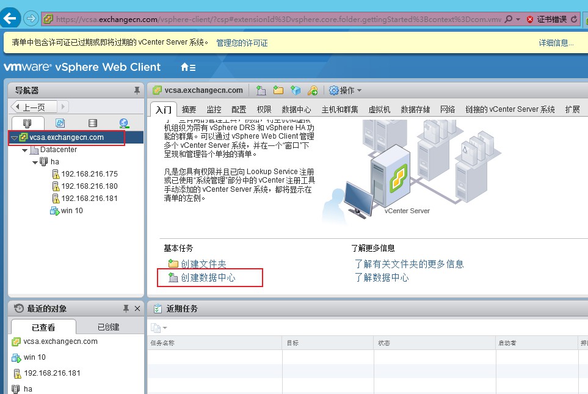Collapse the ha cluster tree node
588x394 pixels.
coord(35,162)
